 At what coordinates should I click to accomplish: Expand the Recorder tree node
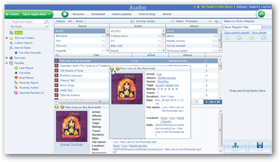coord(7,58)
